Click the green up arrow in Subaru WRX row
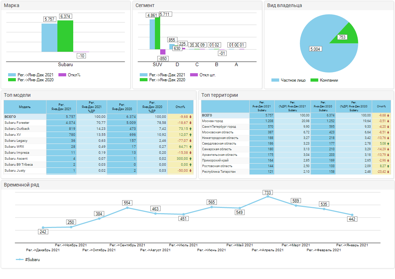This screenshot has width=395, height=279. click(190, 147)
